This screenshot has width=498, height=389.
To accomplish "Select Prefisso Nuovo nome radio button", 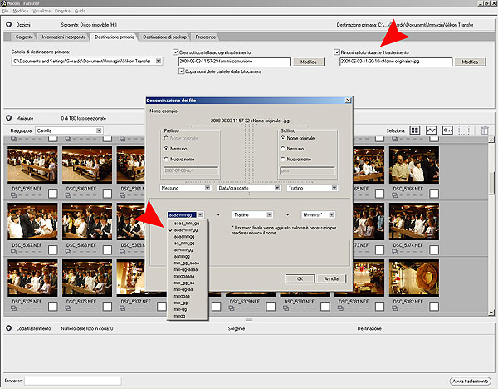I will [x=166, y=159].
